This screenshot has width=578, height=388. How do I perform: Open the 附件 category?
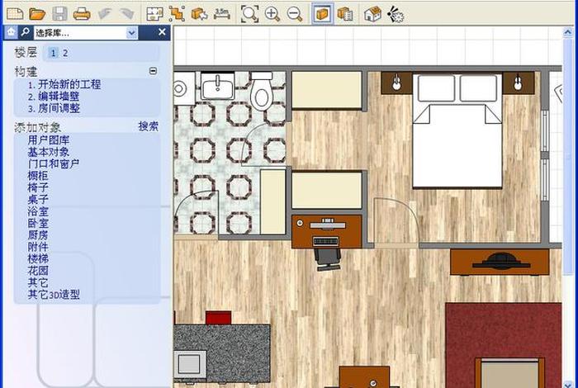tap(38, 247)
